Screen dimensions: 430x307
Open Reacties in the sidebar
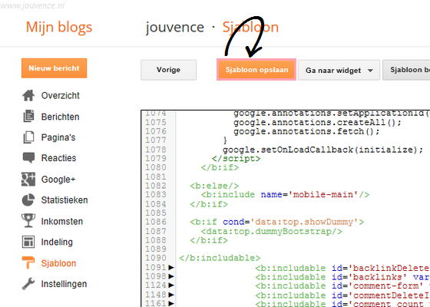click(58, 158)
